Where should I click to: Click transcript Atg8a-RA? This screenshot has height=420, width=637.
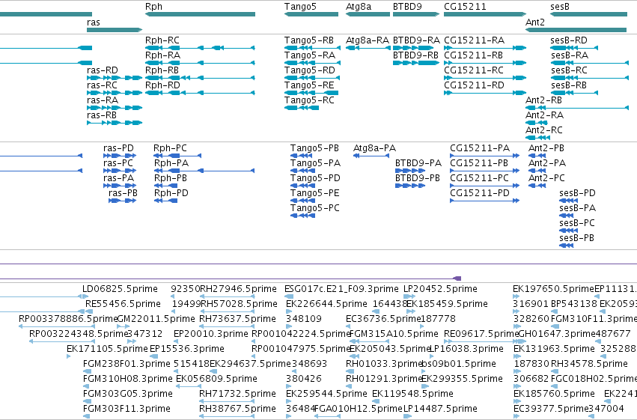tap(368, 40)
